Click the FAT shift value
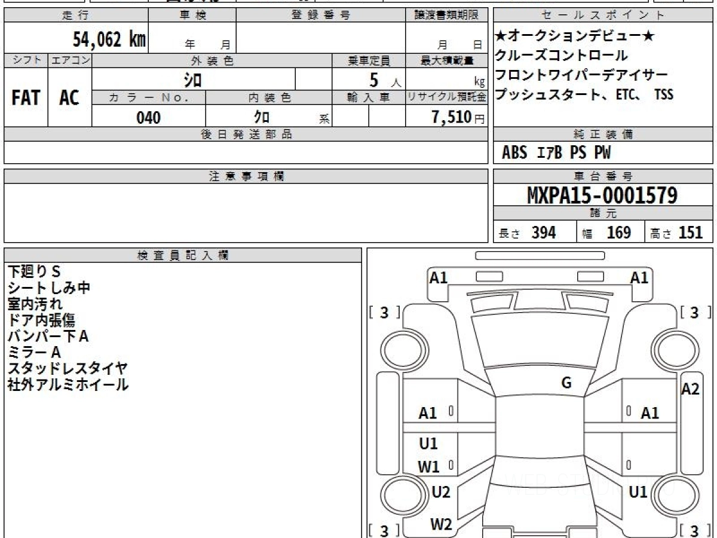 click(x=26, y=97)
